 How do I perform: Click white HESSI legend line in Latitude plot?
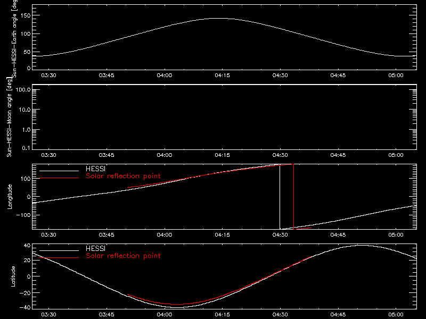59,250
